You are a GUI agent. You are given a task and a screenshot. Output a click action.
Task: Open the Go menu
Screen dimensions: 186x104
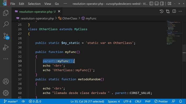coord(57,4)
